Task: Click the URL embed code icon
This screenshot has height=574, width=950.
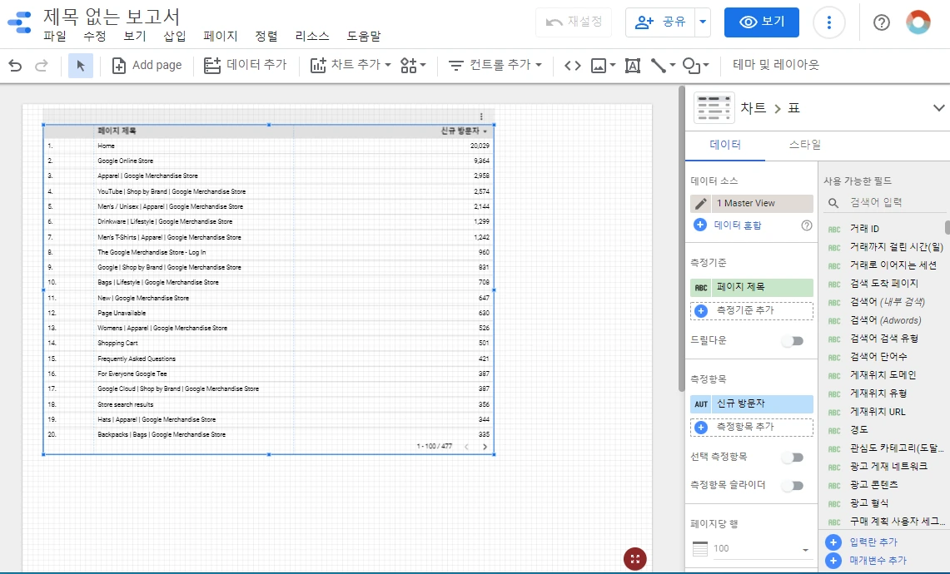Action: [x=573, y=66]
